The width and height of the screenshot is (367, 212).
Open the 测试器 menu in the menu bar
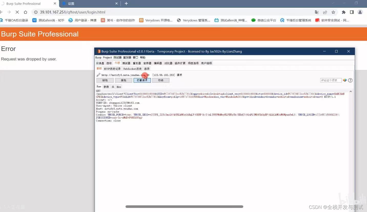pyautogui.click(x=118, y=58)
